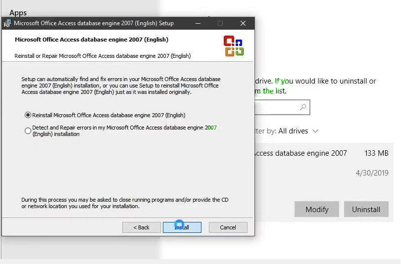Click the Office logo icon in Setup header
Image resolution: width=401 pixels, height=264 pixels.
click(234, 46)
